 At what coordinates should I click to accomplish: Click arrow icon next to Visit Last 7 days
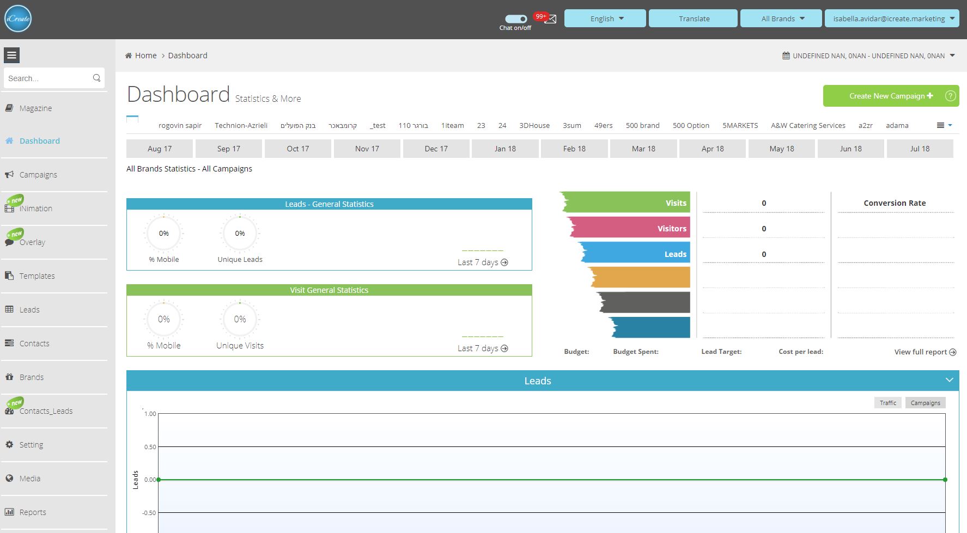504,348
